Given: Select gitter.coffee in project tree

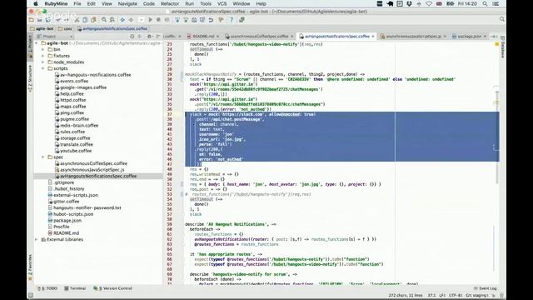Looking at the screenshot, I should coord(66,202).
